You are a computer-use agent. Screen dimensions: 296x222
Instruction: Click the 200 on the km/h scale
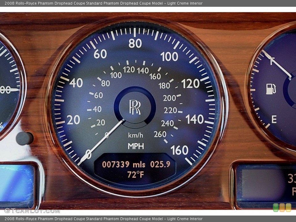coord(170,98)
